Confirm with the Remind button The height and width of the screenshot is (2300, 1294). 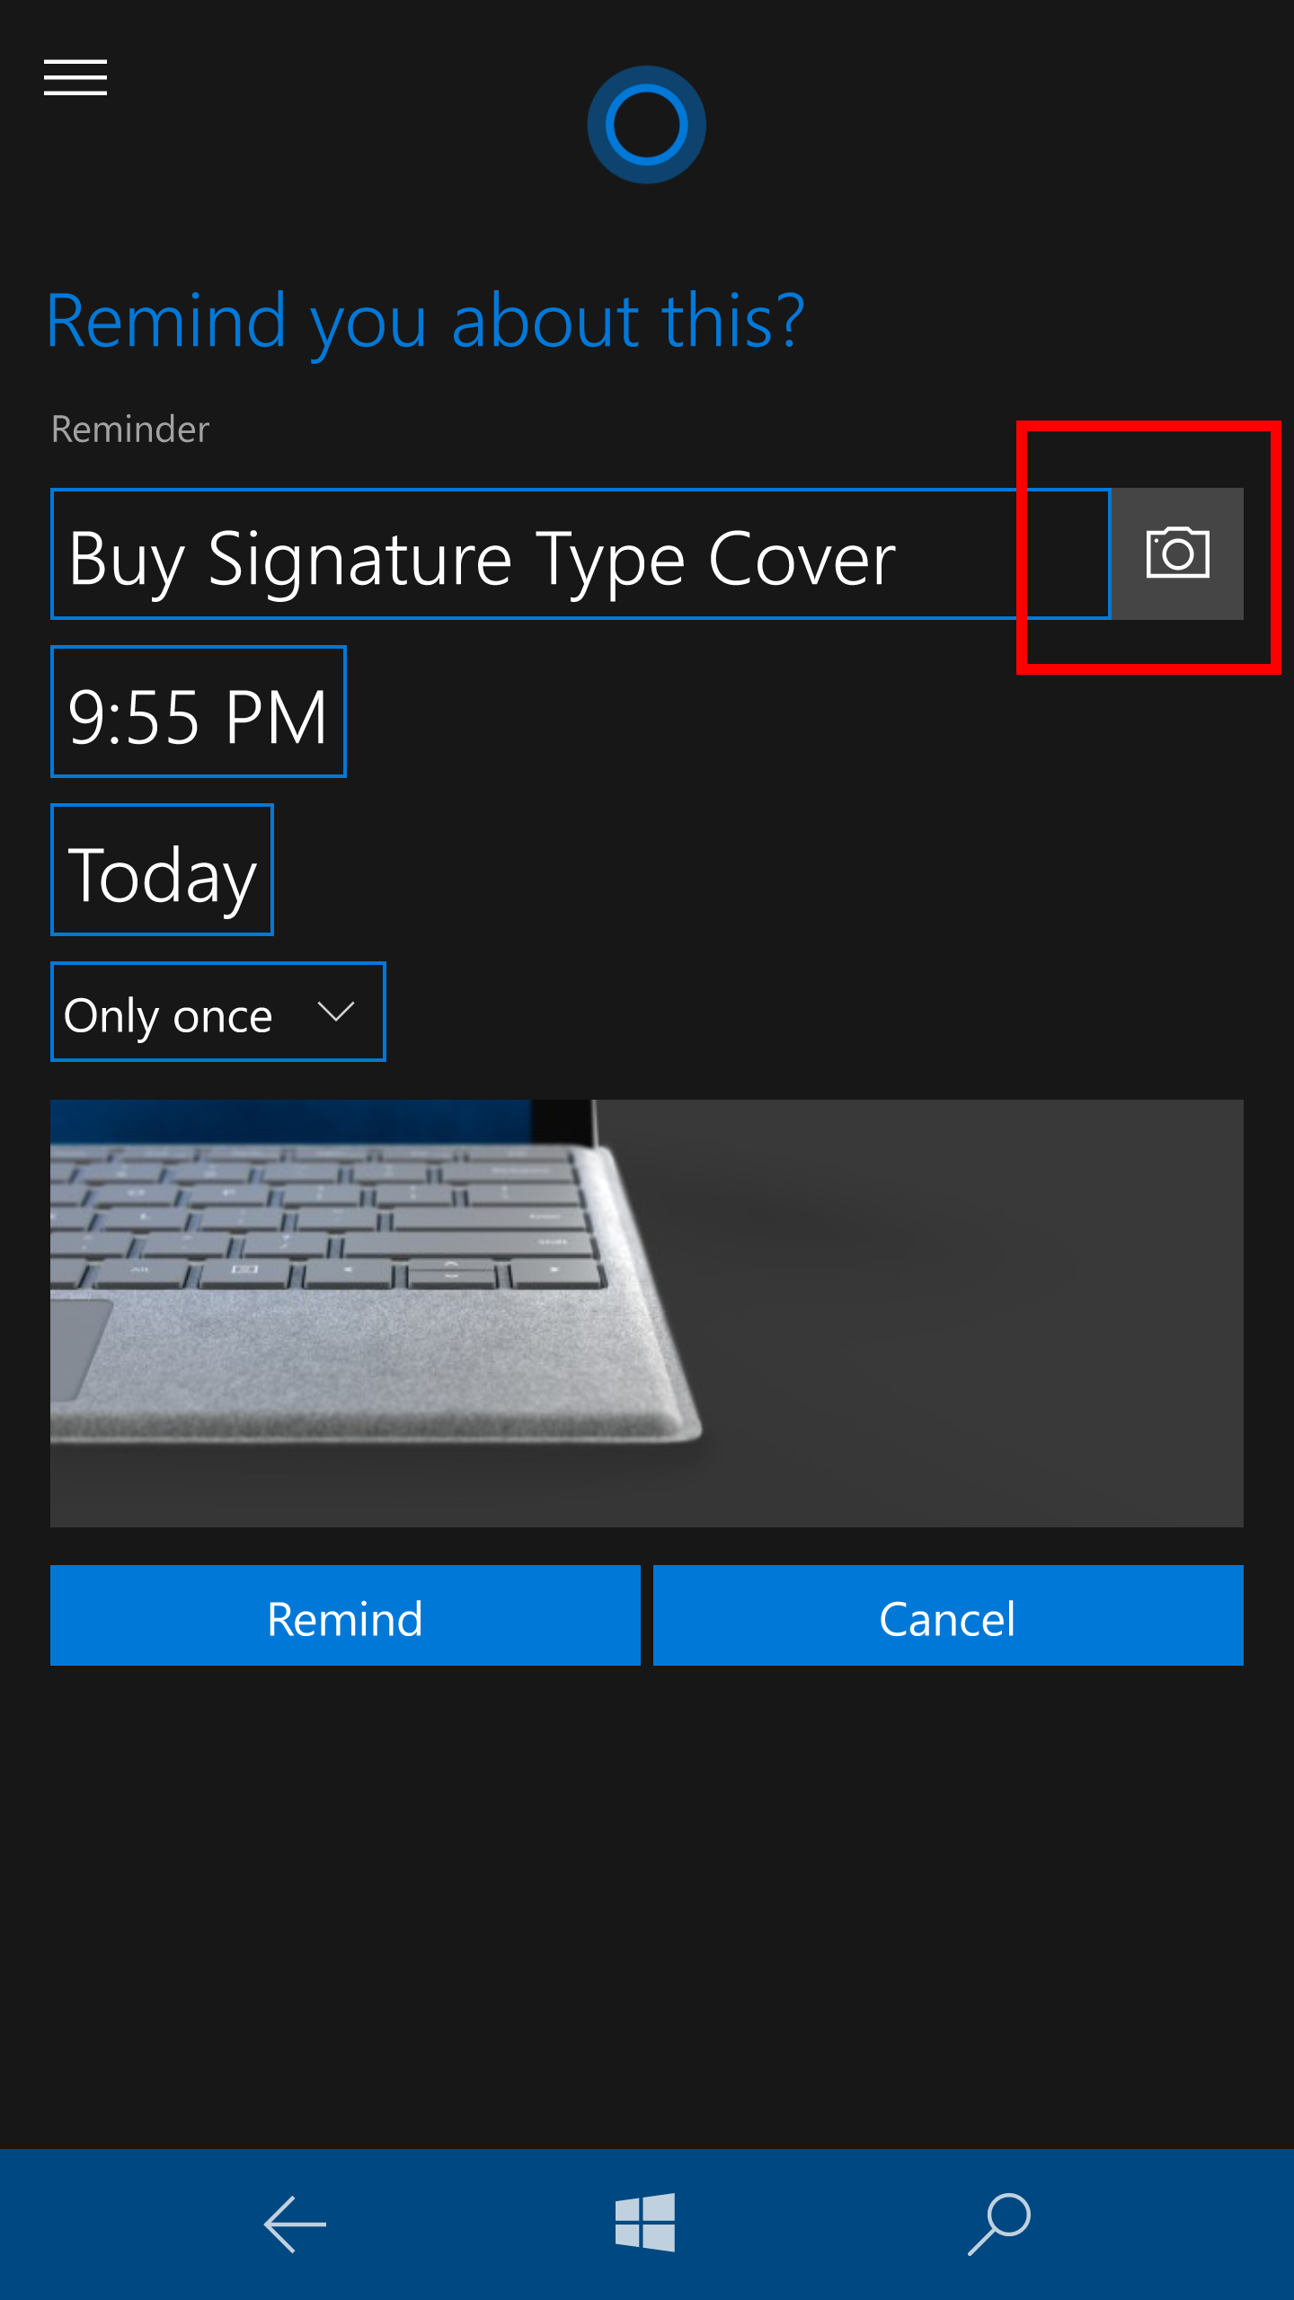click(345, 1615)
